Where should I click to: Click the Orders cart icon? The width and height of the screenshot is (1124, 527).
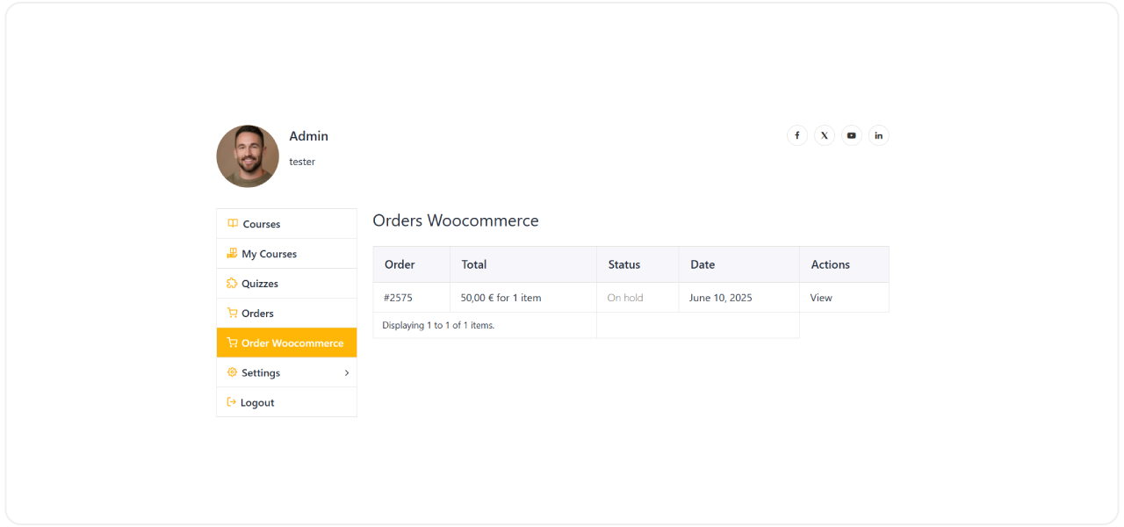[231, 313]
